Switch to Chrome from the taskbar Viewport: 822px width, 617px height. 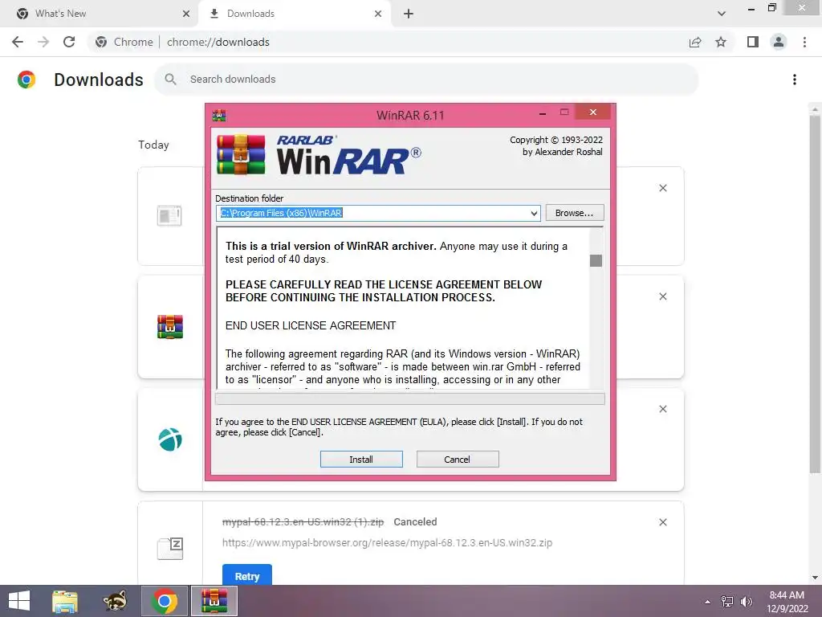(x=164, y=601)
